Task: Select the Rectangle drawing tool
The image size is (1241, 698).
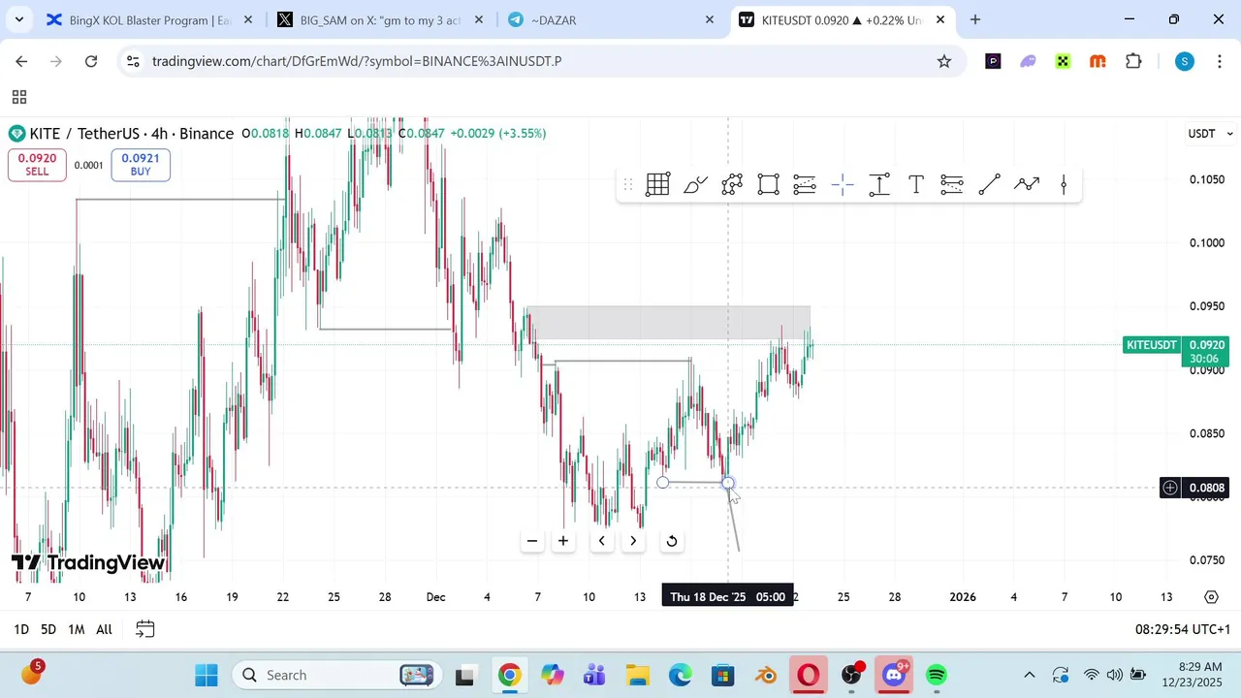Action: pos(769,184)
